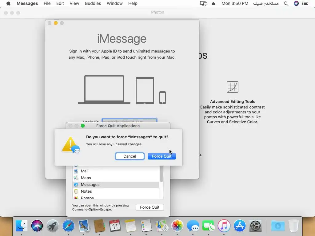Open the Edit menu
Image resolution: width=315 pixels, height=236 pixels.
(x=60, y=3)
